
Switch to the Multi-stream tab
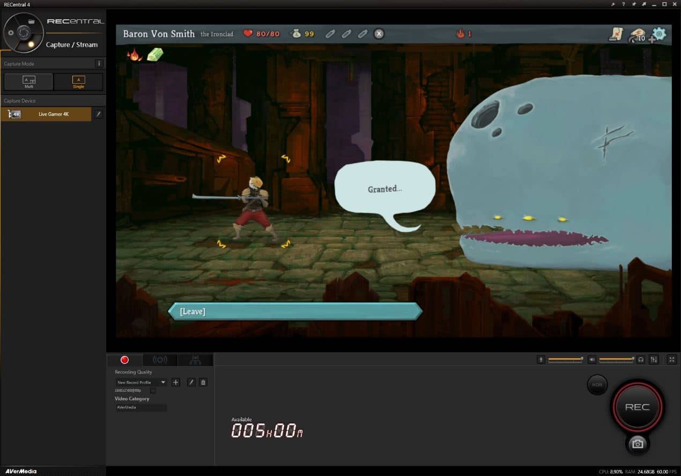195,360
